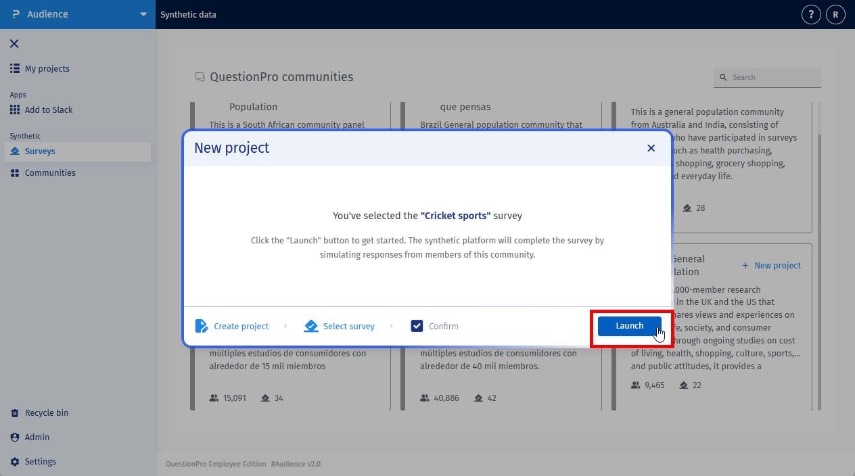Image resolution: width=855 pixels, height=476 pixels.
Task: Click the Search communities field
Action: (x=767, y=77)
